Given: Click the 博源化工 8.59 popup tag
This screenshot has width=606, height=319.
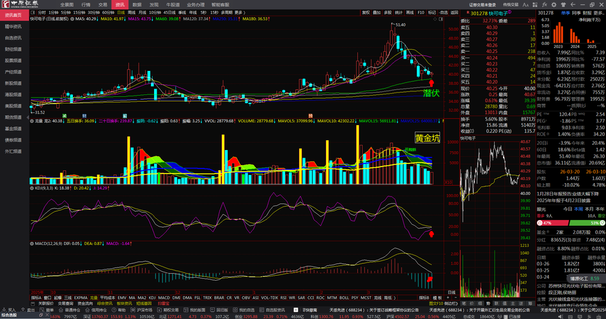Looking at the screenshot, I should pyautogui.click(x=585, y=278).
